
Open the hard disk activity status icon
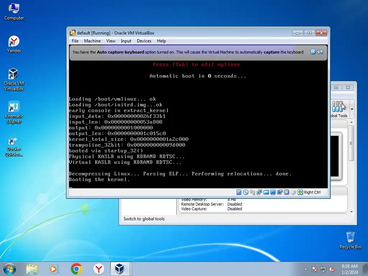click(239, 192)
